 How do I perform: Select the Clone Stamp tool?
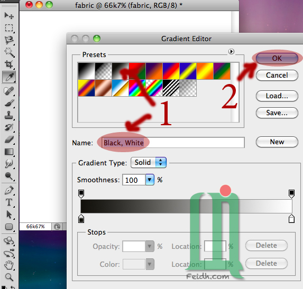click(x=9, y=115)
